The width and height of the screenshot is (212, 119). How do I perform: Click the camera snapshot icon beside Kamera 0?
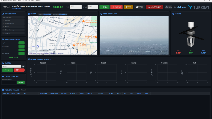pos(23,66)
